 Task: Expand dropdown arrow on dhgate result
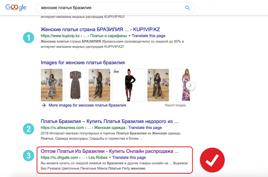tap(110, 158)
